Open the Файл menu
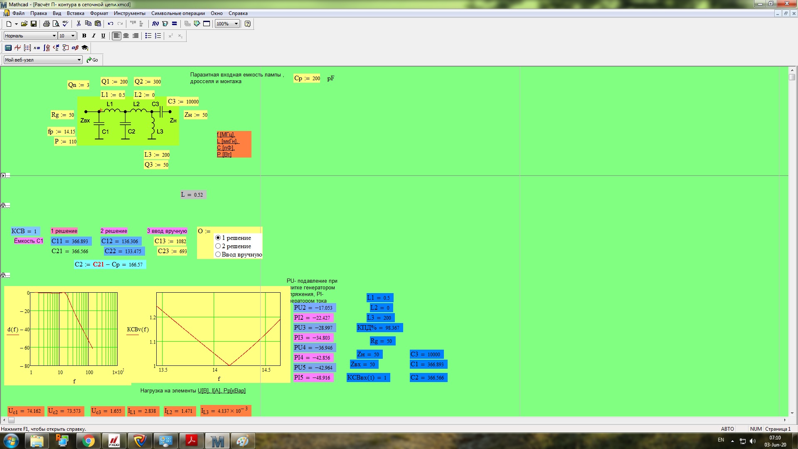This screenshot has height=449, width=798. (x=18, y=13)
